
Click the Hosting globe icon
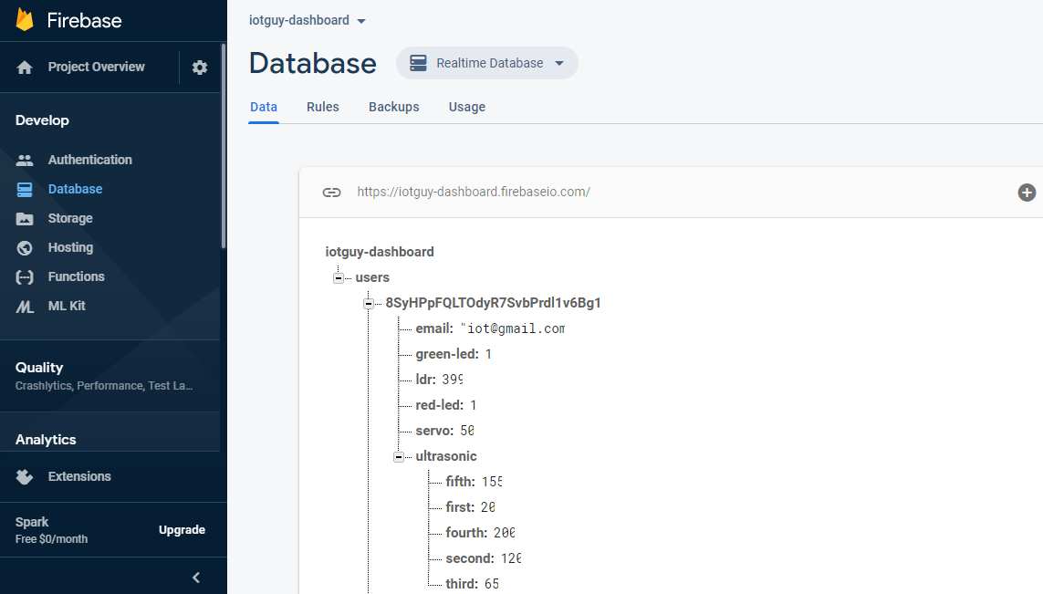(25, 248)
